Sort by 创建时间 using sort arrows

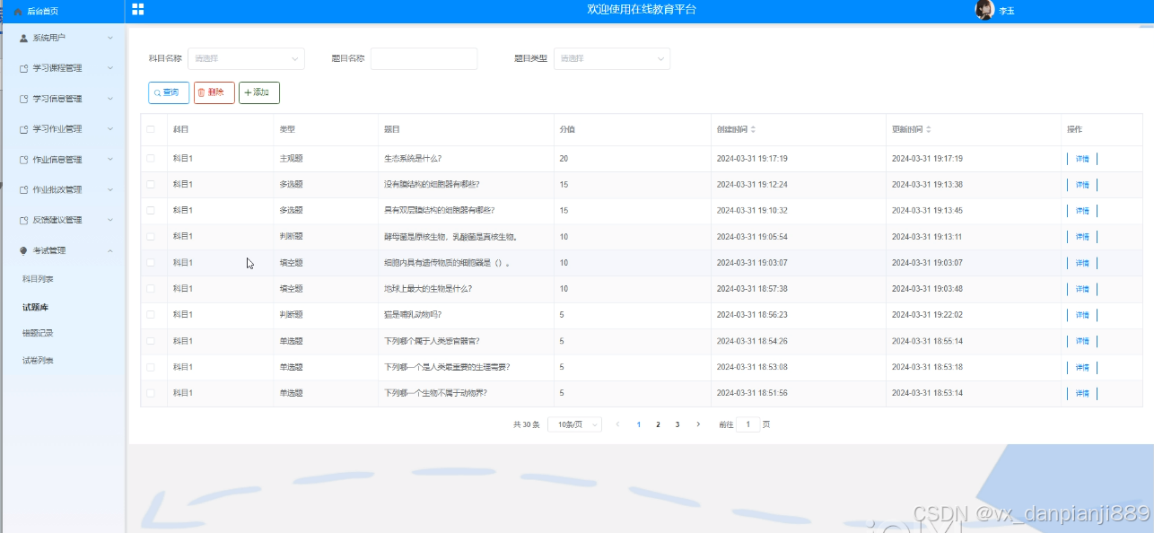[754, 129]
